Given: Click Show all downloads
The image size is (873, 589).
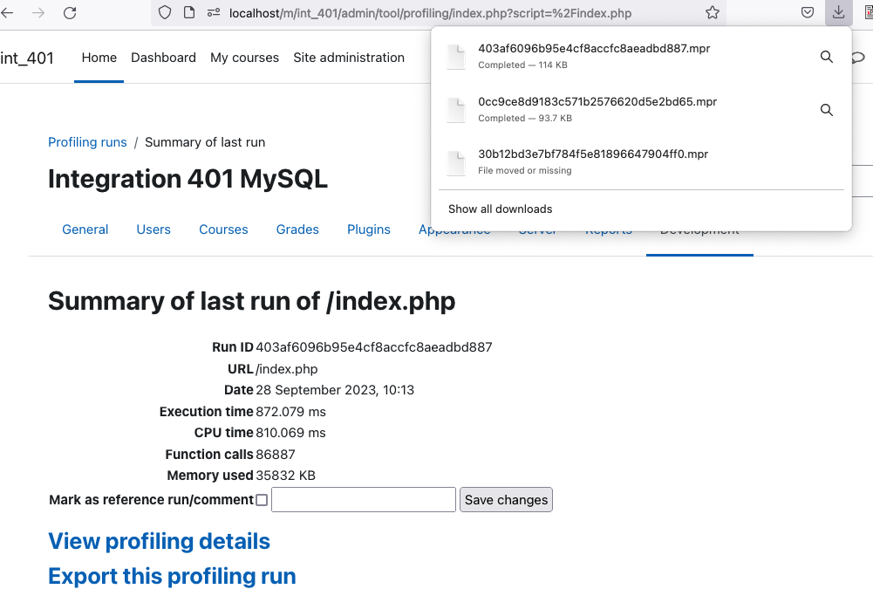Looking at the screenshot, I should (500, 209).
